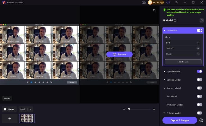Expand the Colorize model section
This screenshot has width=206, height=126.
164,113
